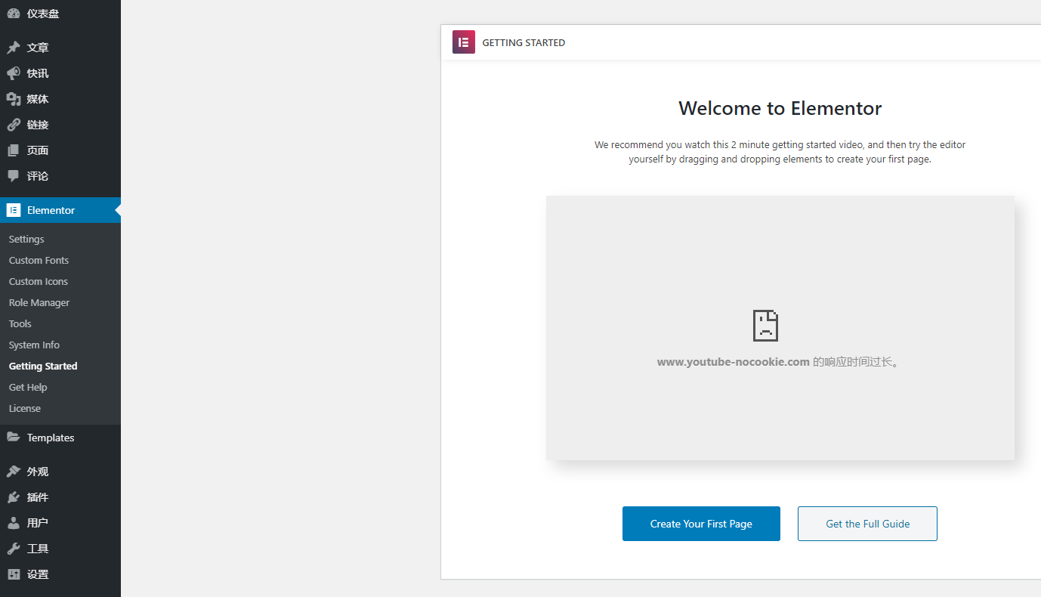Click the 'We recommend you watch' paragraph
The image size is (1041, 597).
[780, 152]
